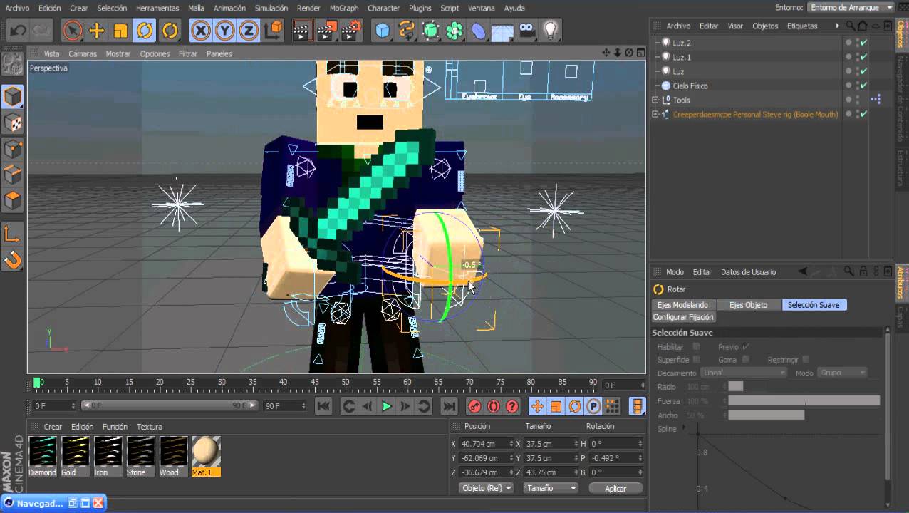Expand the Tools object tree node
This screenshot has width=909, height=513.
pos(655,100)
